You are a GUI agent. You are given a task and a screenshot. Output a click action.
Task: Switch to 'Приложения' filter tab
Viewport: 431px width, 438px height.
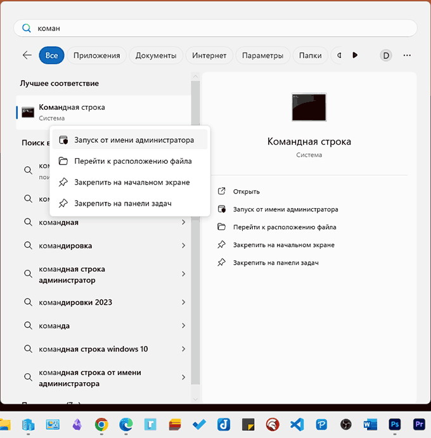pos(96,55)
